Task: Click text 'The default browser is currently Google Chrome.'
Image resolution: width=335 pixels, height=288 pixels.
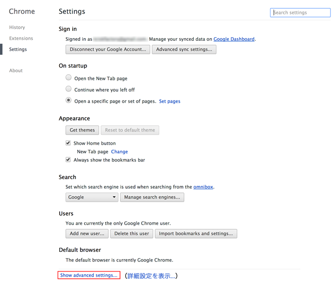Action: click(x=120, y=260)
